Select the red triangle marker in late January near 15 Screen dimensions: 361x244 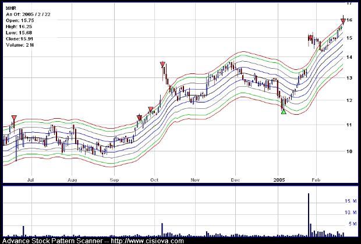tap(310, 38)
